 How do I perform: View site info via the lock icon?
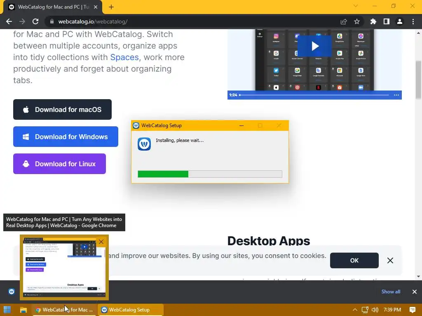[52, 21]
